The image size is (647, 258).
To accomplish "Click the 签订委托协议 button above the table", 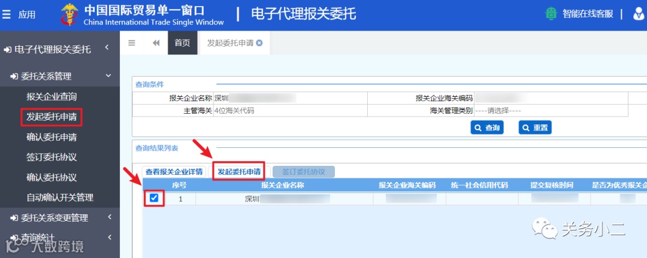I will click(x=304, y=172).
